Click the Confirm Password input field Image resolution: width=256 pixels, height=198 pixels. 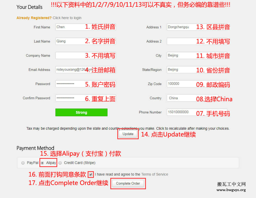coord(86,98)
